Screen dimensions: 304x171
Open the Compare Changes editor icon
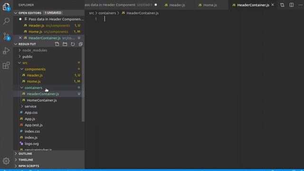(x=282, y=5)
